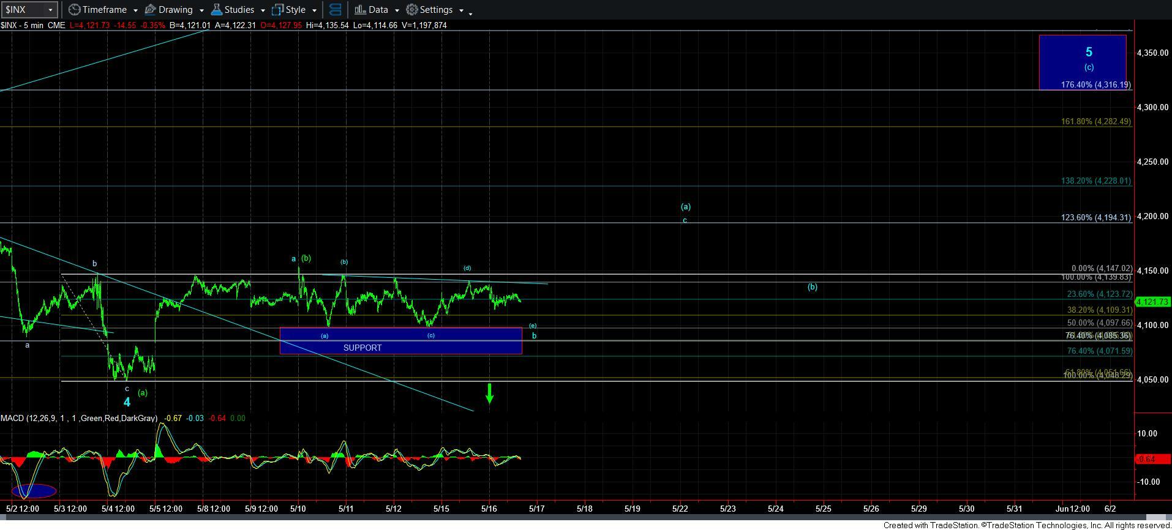Viewport: 1172px width, 530px height.
Task: Click the Timeframe clock icon
Action: click(x=74, y=10)
